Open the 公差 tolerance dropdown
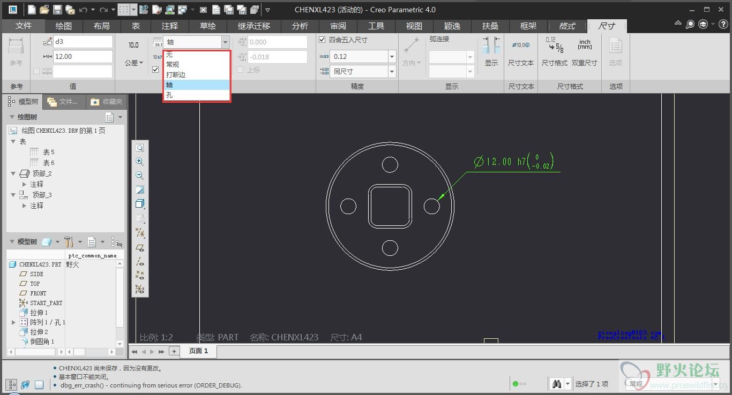732x395 pixels. (134, 63)
